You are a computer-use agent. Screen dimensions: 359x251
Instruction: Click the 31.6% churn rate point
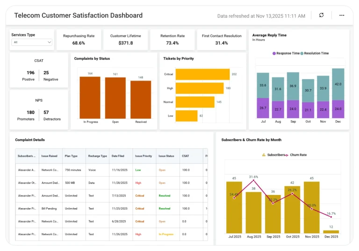[253, 181]
